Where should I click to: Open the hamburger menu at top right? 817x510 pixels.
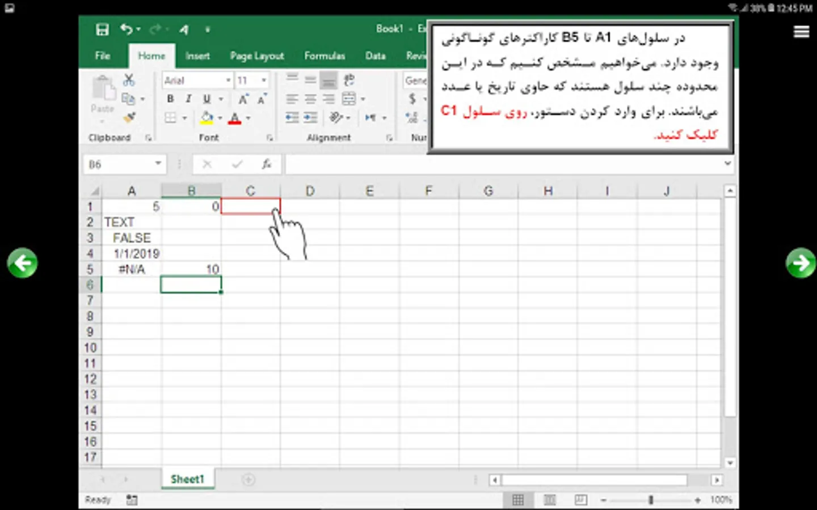point(801,32)
